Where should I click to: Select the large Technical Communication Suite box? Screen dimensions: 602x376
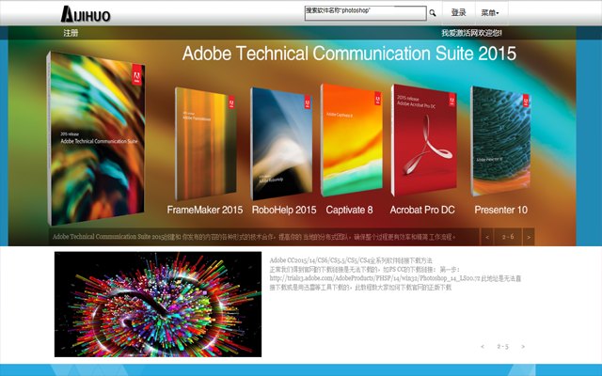point(96,138)
